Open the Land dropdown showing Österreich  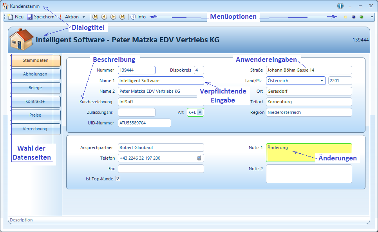322,81
